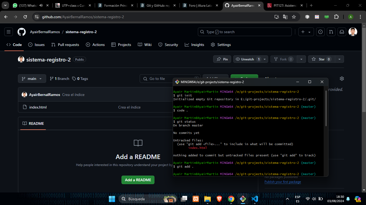This screenshot has width=366, height=205.
Task: Open GitHub notifications inbox icon
Action: coord(342,32)
